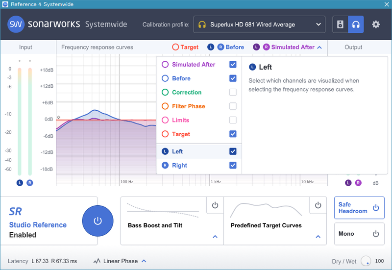Toggle Predefined Target Curves power icon
Image resolution: width=392 pixels, height=270 pixels.
(x=318, y=205)
